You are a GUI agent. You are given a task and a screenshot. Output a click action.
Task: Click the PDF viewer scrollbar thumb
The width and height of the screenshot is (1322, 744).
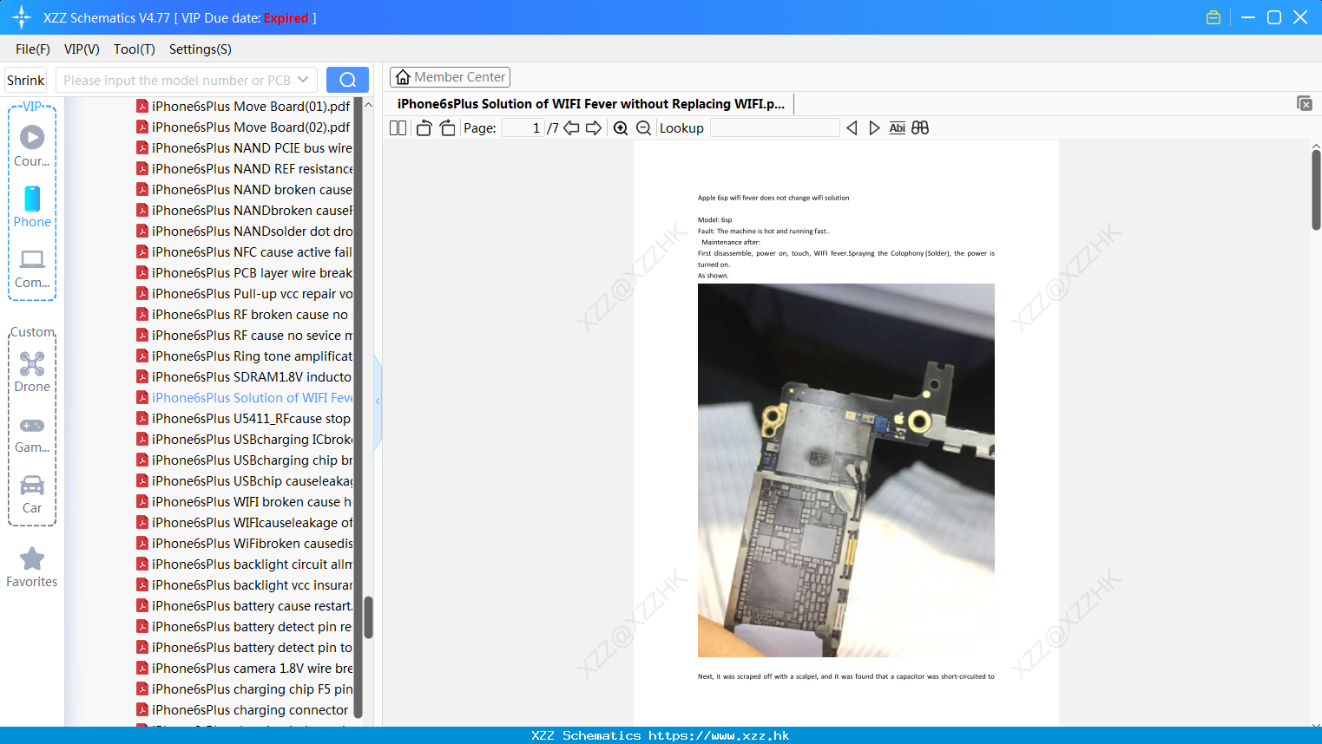point(1316,189)
